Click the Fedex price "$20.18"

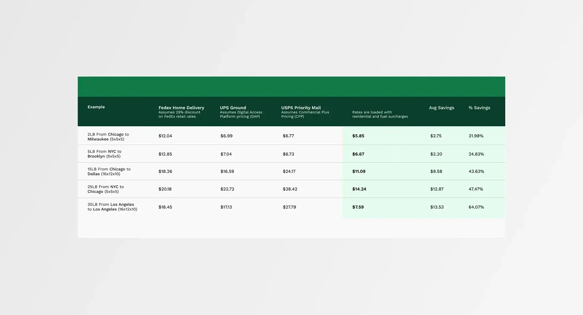click(165, 189)
